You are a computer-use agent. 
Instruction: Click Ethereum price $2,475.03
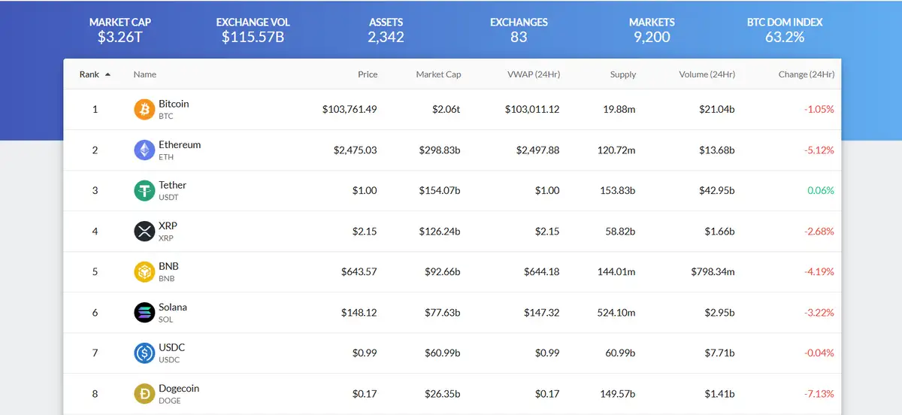356,150
